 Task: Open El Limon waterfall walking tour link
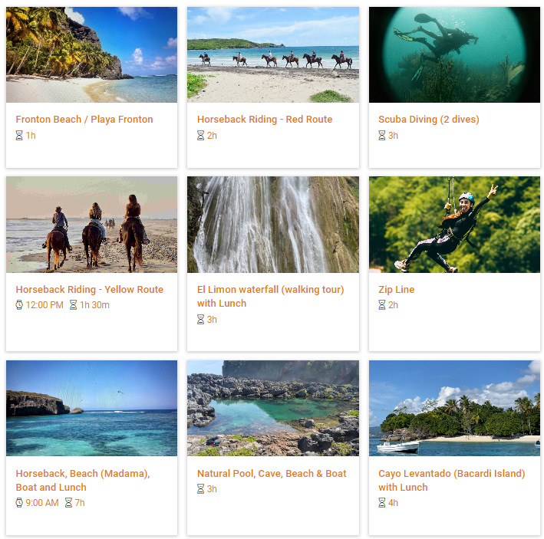[271, 297]
